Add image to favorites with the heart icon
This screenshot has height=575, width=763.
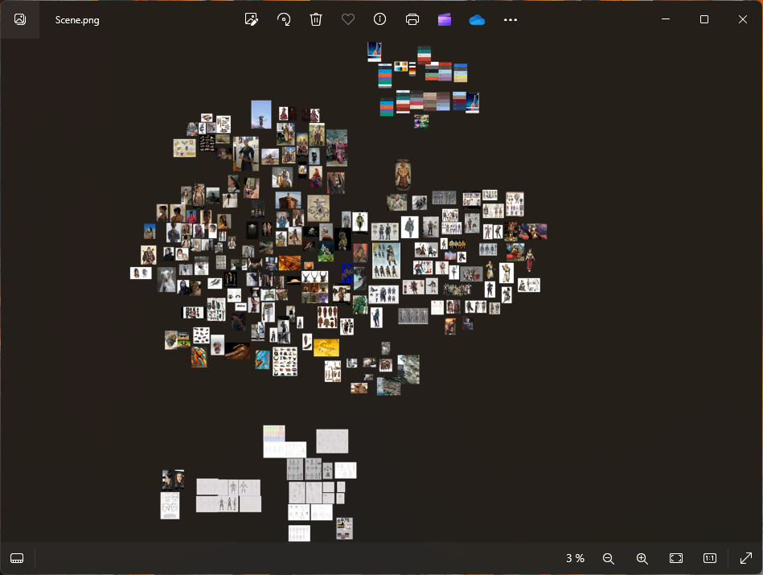(348, 19)
